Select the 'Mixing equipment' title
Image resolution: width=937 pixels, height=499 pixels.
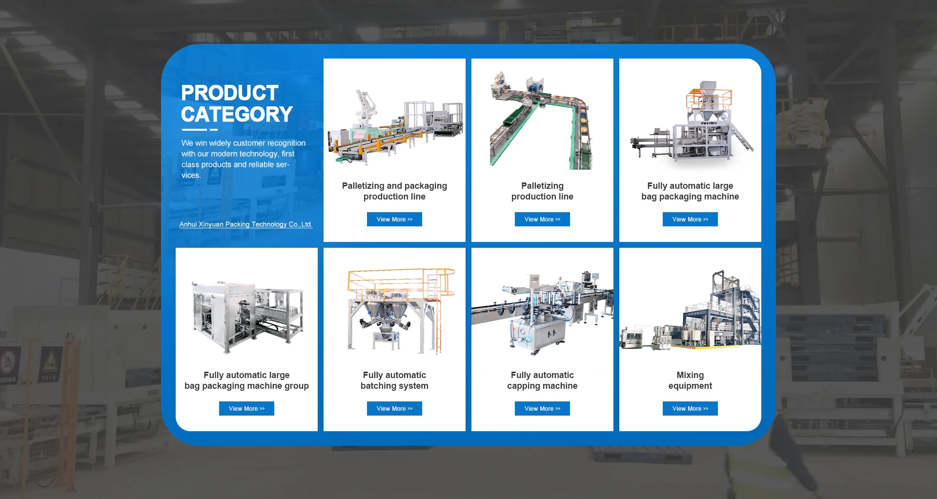pyautogui.click(x=690, y=380)
